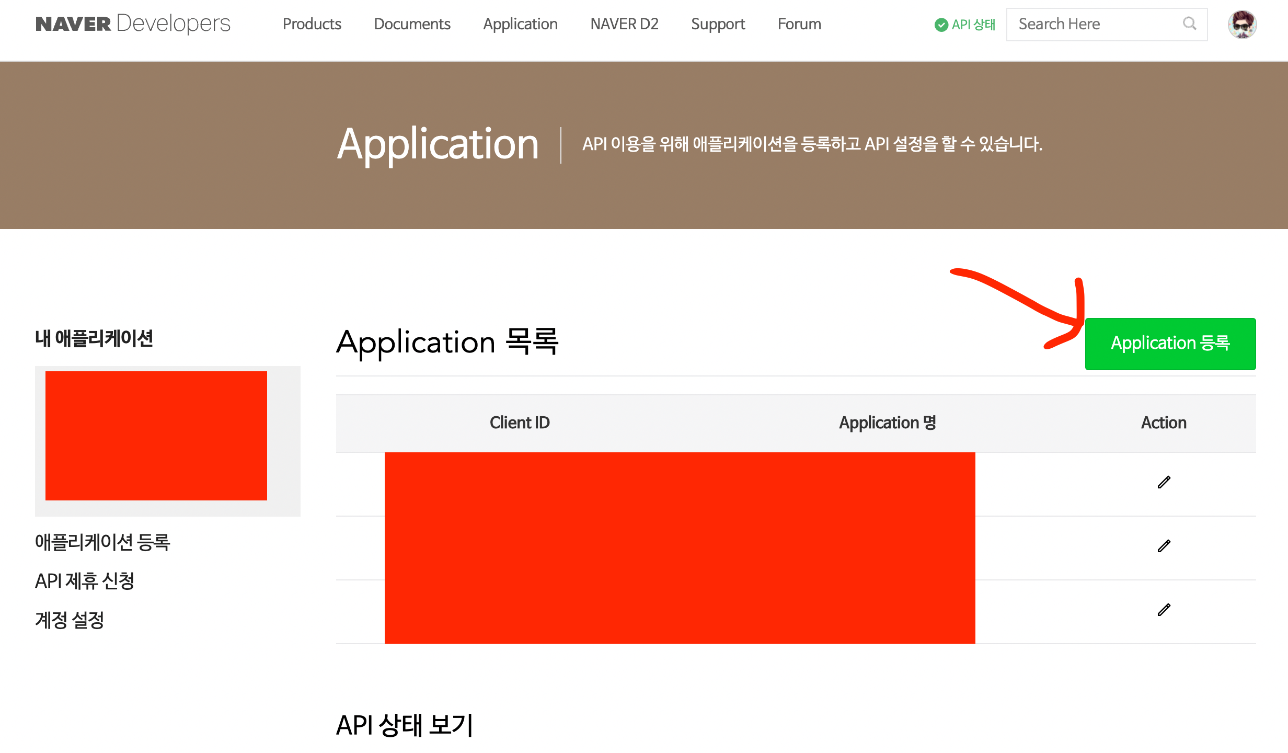Click the magnifier search icon

tap(1189, 24)
